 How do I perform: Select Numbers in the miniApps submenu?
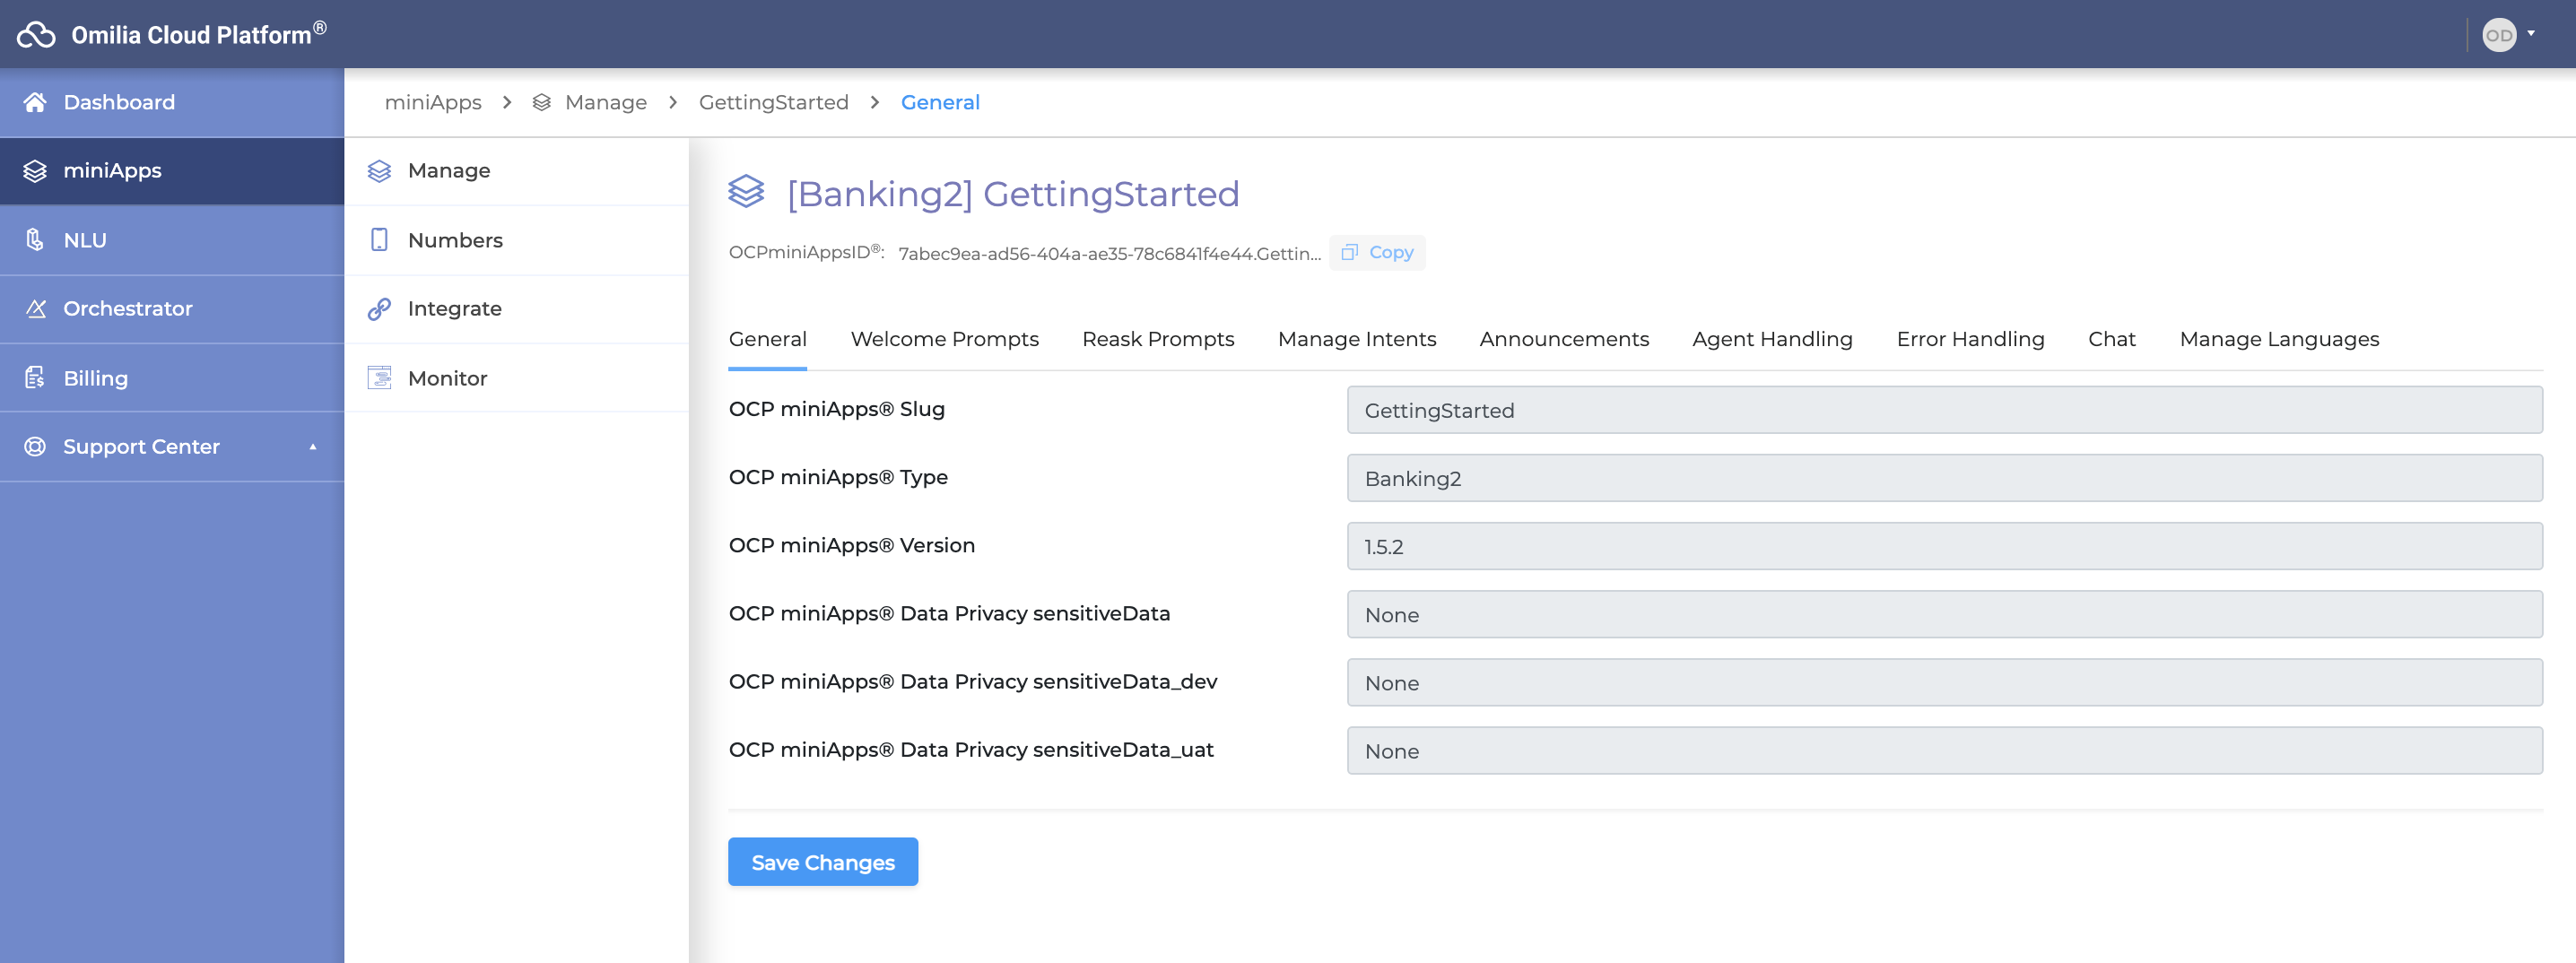(x=516, y=240)
